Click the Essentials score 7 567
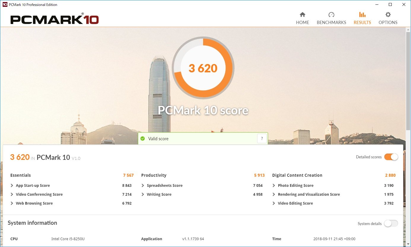 pyautogui.click(x=128, y=175)
